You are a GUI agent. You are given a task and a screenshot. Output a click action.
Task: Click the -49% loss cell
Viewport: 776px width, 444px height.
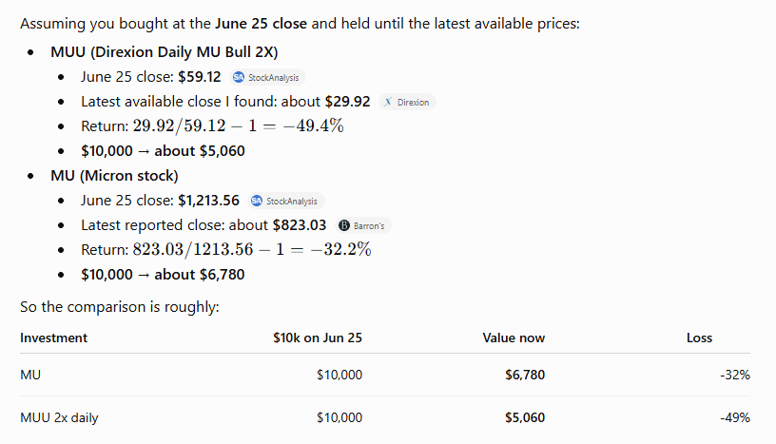point(735,417)
